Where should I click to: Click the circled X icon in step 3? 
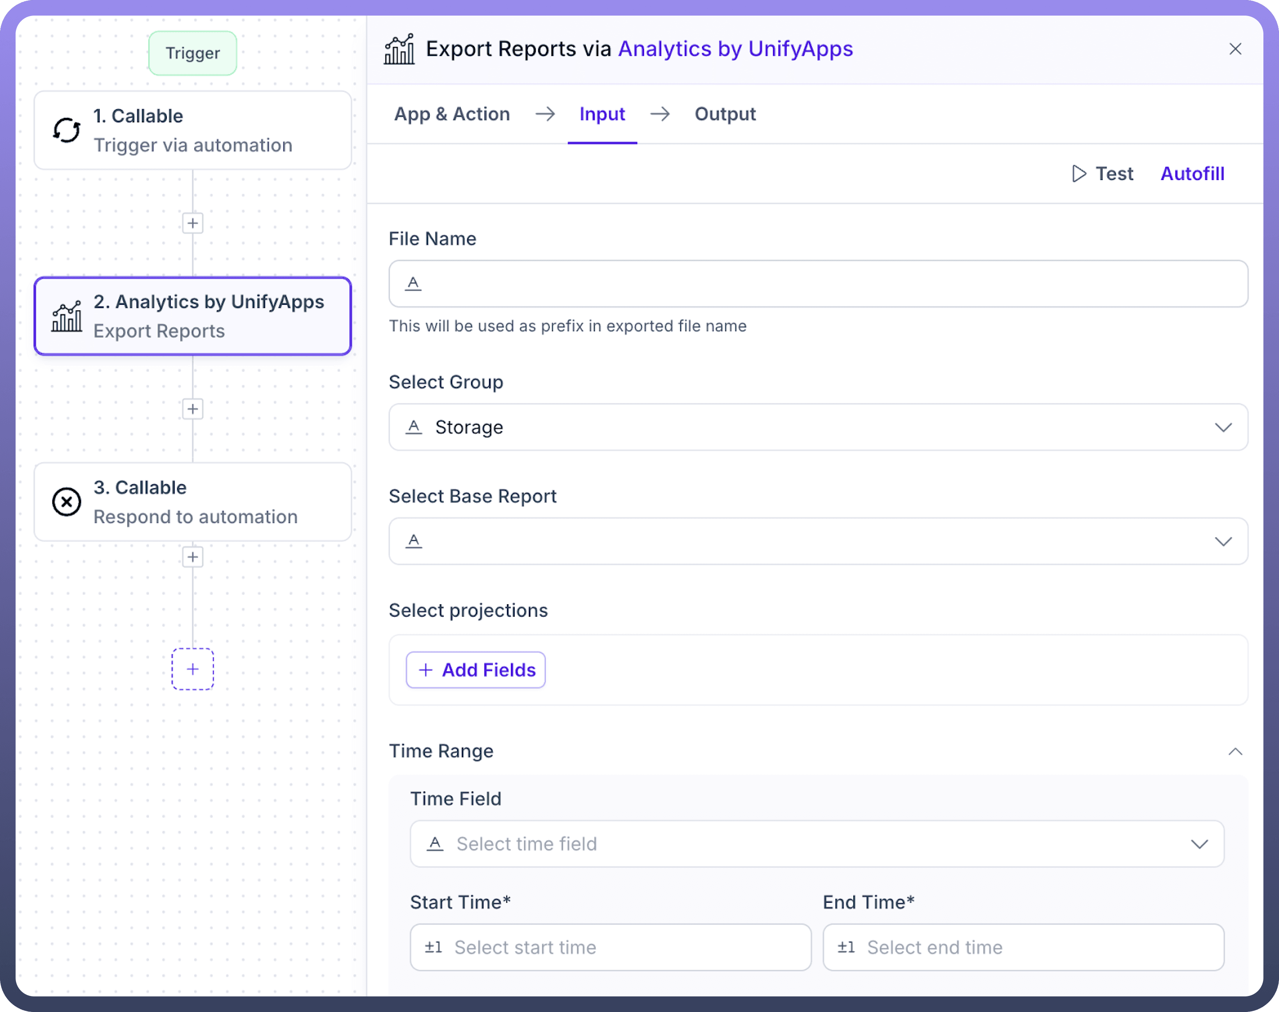pyautogui.click(x=66, y=502)
